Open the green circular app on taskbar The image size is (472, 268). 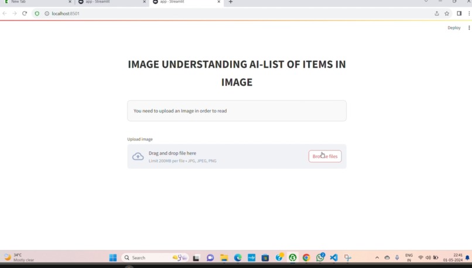click(293, 258)
